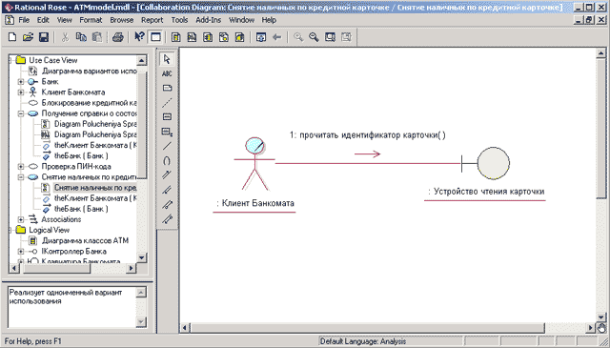Image resolution: width=610 pixels, height=348 pixels.
Task: Select the Клиент Банкомата actor object
Action: point(254,163)
